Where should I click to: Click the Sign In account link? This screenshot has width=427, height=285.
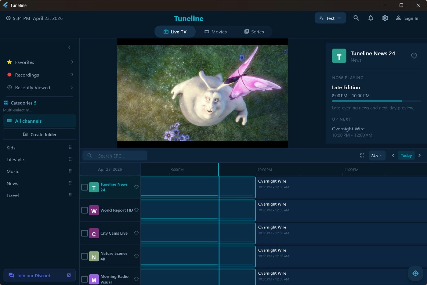[407, 18]
